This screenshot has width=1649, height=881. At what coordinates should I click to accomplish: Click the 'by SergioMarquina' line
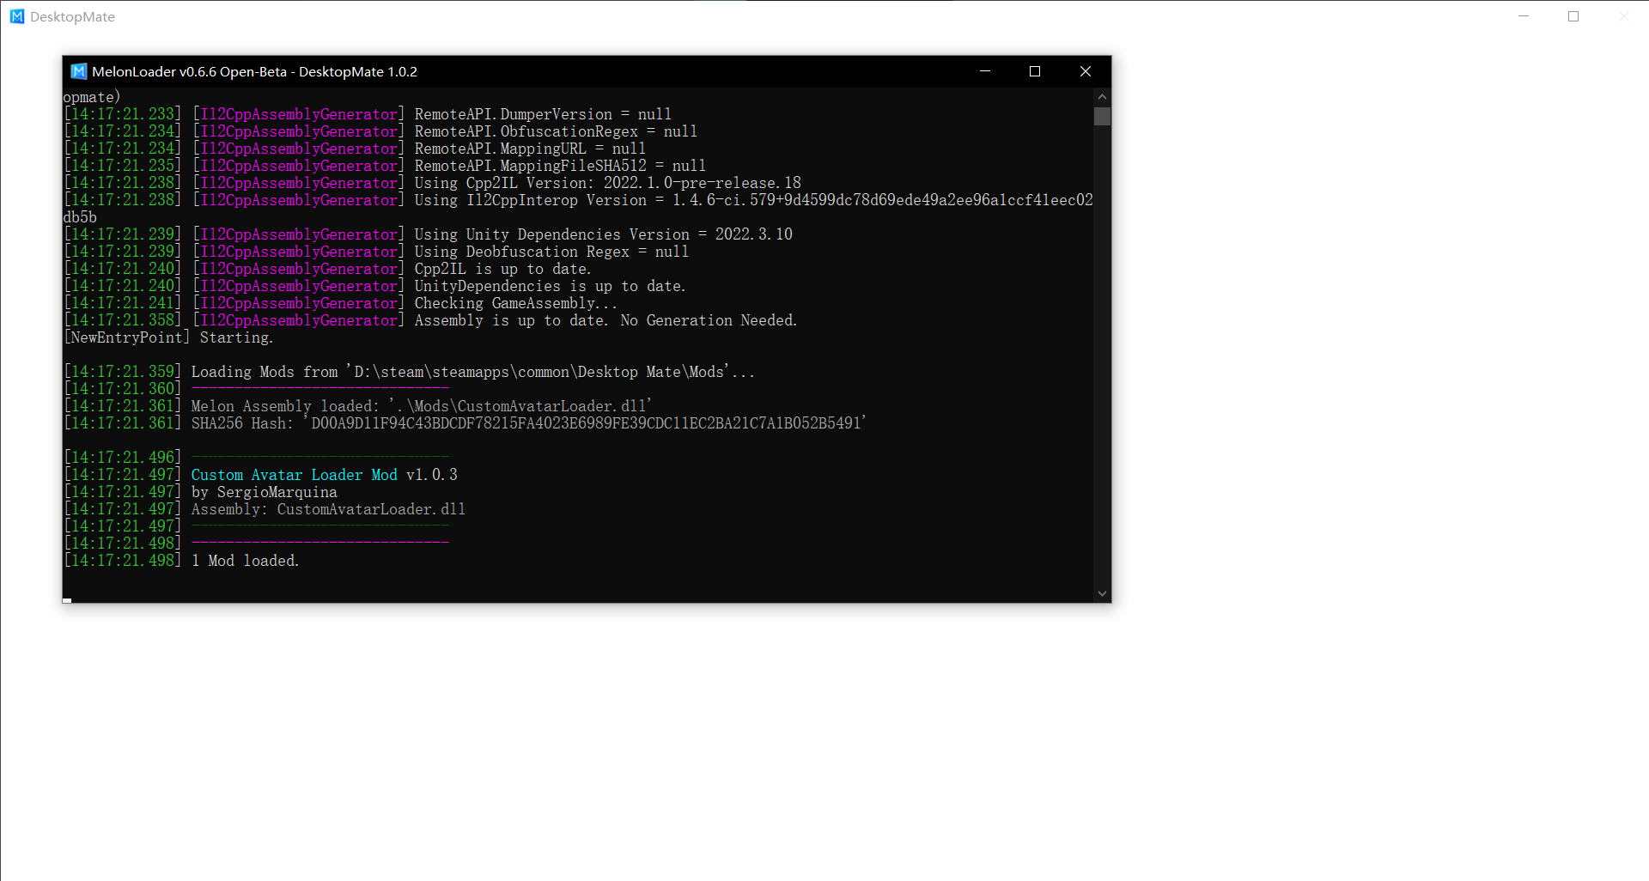click(265, 492)
